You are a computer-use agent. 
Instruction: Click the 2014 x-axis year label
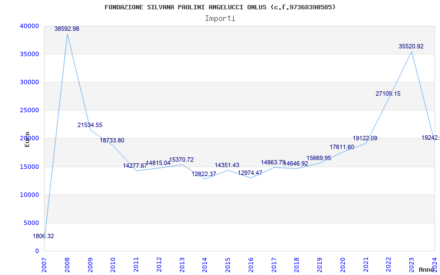click(x=205, y=265)
